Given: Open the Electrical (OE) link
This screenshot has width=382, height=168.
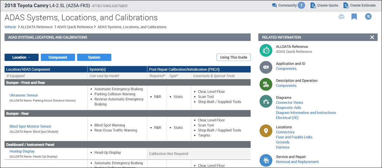Looking at the screenshot, I should click(x=287, y=118).
